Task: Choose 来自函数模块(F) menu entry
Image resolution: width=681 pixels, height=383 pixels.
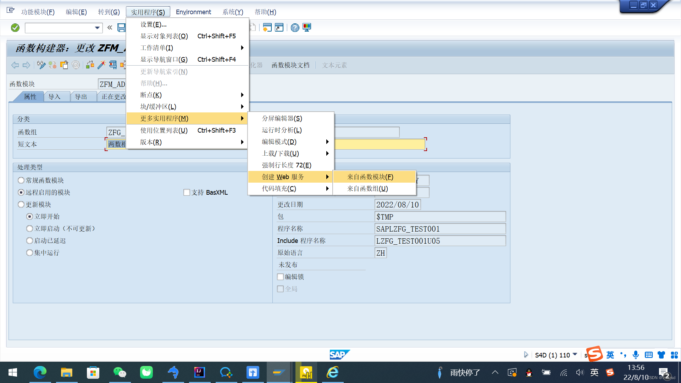Action: [370, 177]
